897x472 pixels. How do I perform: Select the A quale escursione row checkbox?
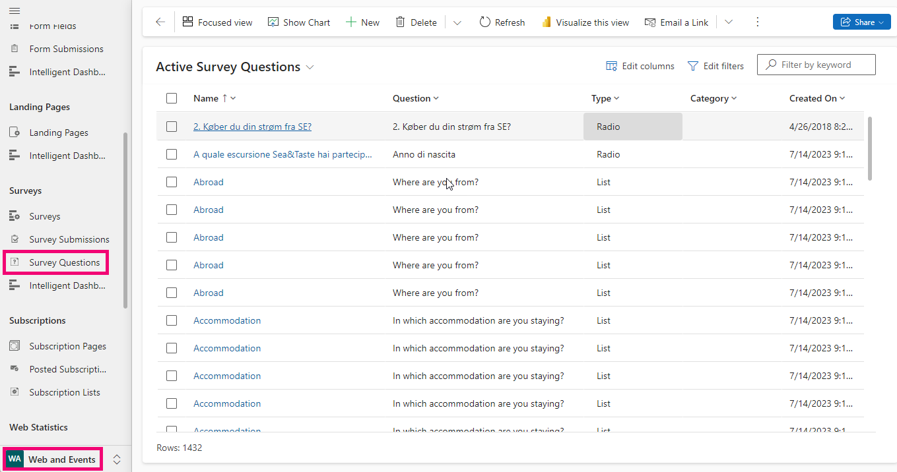pyautogui.click(x=172, y=154)
